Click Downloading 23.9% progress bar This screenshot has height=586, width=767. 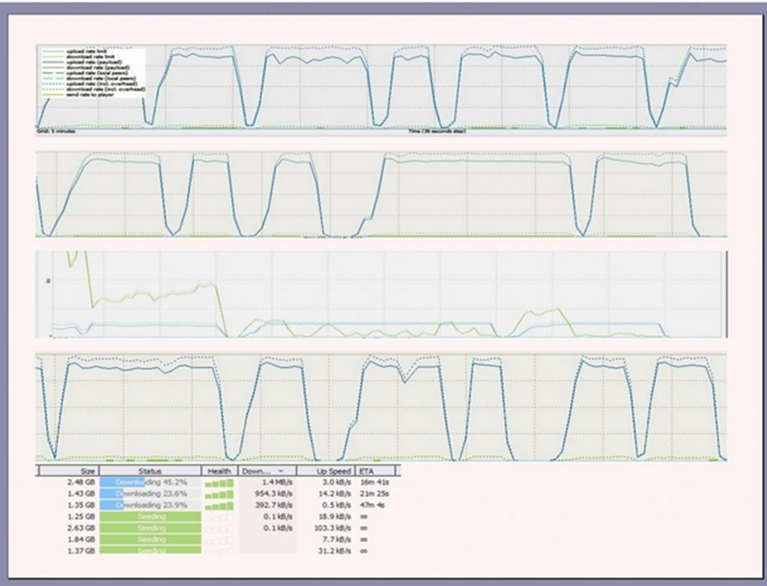point(151,505)
